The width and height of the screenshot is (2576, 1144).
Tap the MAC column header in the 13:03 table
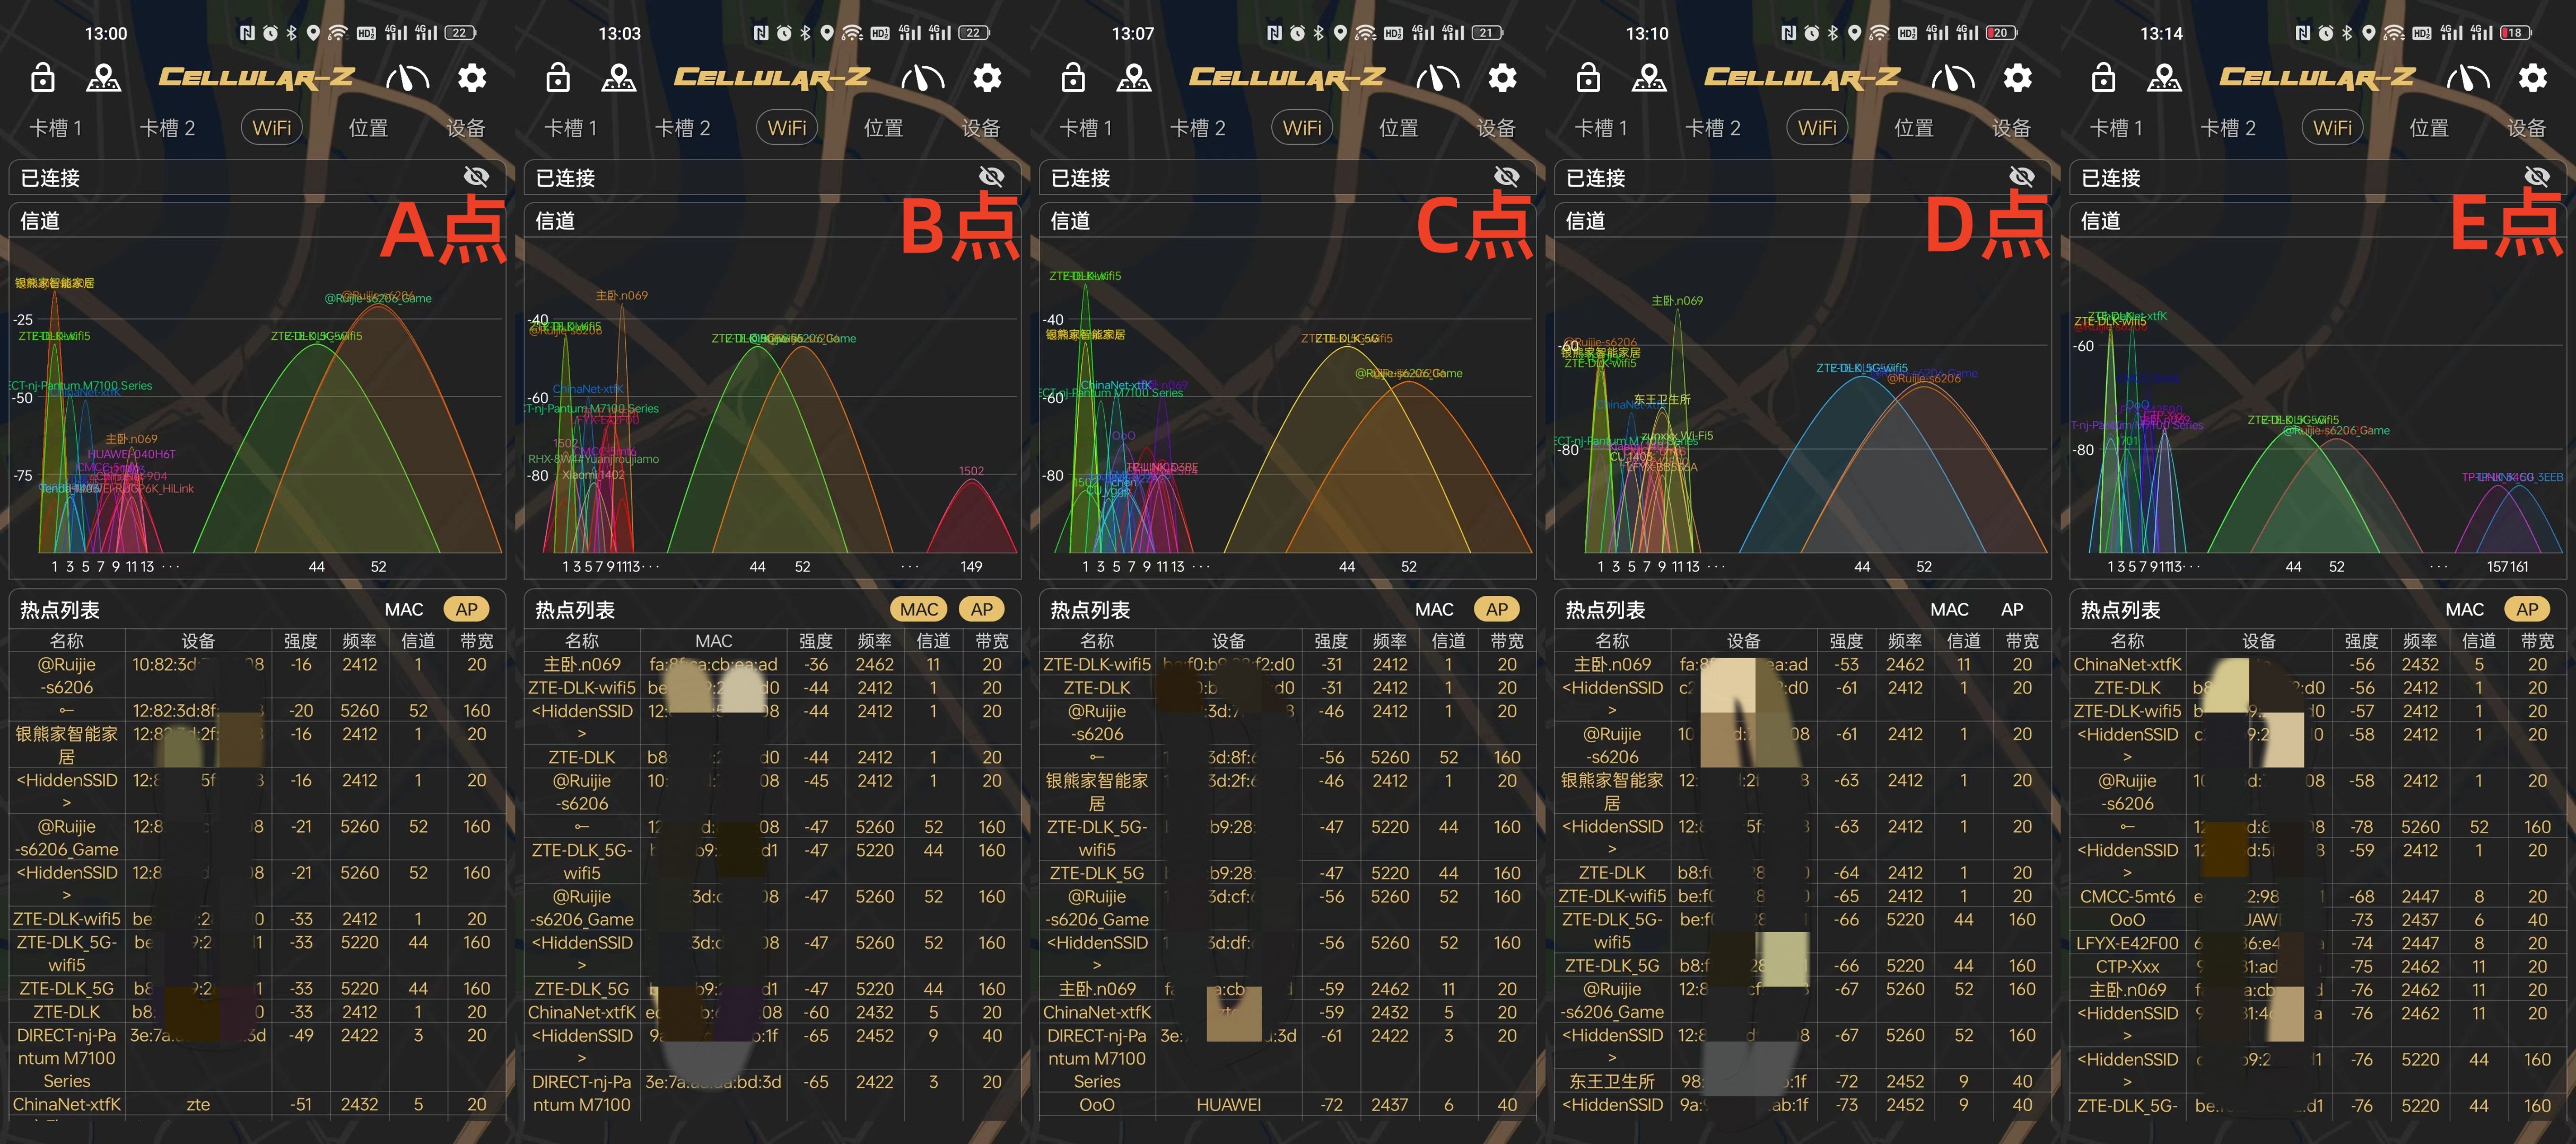[713, 640]
